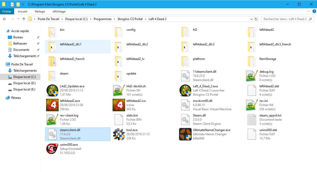Click the Back navigation arrow

coord(4,19)
